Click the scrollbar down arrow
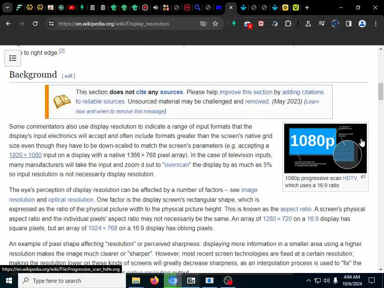 pyautogui.click(x=381, y=270)
